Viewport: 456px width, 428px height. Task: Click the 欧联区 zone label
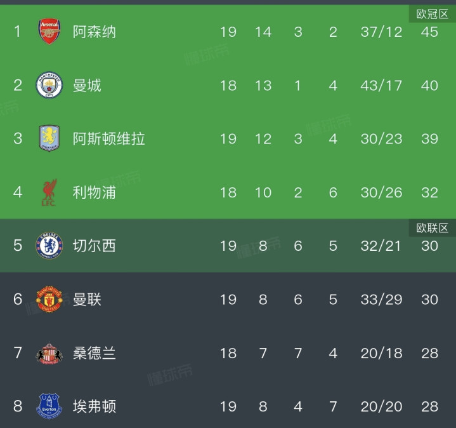pos(432,228)
